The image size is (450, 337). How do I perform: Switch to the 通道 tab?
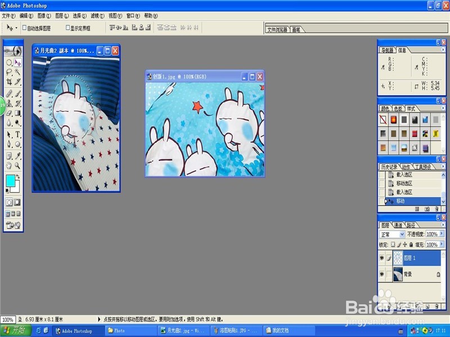(x=398, y=225)
